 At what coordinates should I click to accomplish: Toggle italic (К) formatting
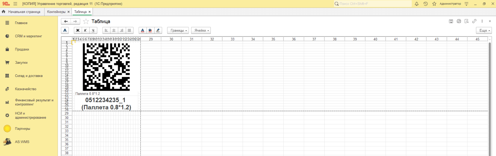85,30
